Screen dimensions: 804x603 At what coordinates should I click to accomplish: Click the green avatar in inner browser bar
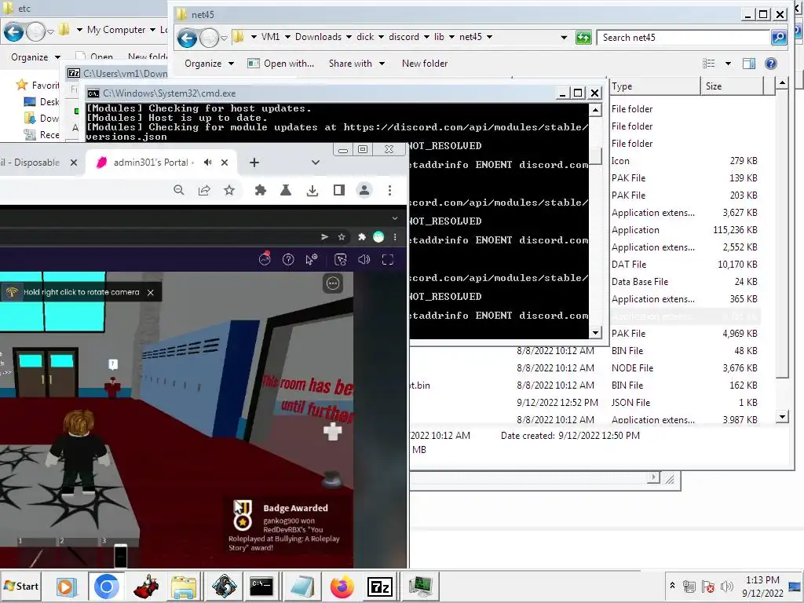coord(378,237)
